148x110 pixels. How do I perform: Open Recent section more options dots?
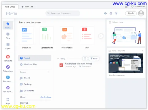(48, 72)
